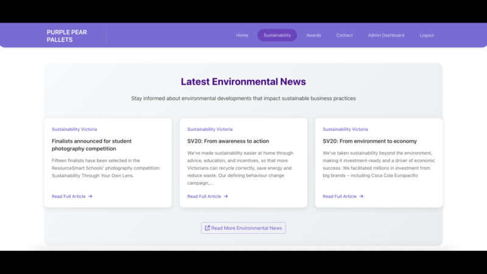Viewport: 487px width, 274px height.
Task: Click Sustainability Victoria label on awareness card
Action: pos(209,129)
